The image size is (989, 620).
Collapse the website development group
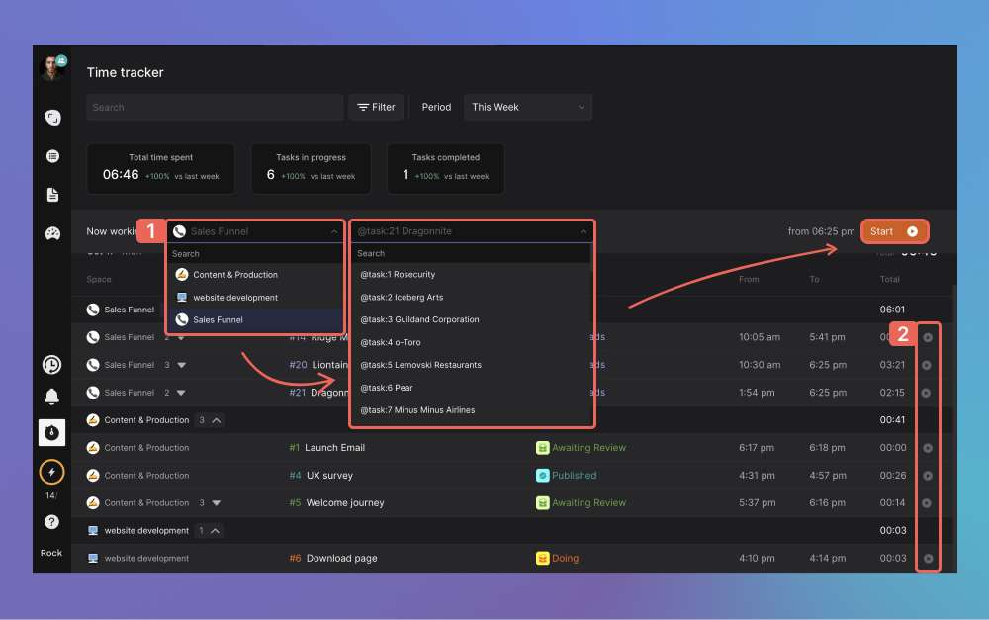217,531
